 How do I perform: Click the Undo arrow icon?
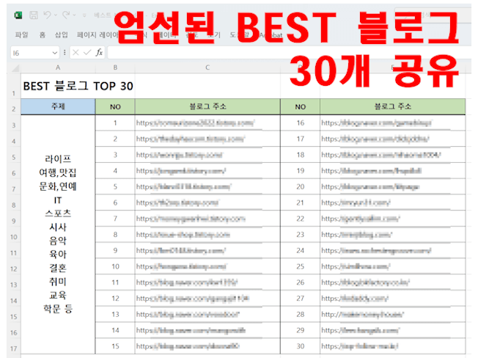click(47, 15)
